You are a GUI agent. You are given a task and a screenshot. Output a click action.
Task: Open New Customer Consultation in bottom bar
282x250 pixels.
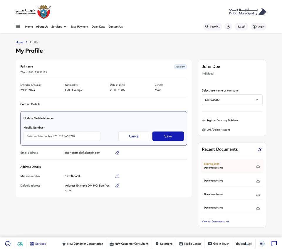[83, 244]
